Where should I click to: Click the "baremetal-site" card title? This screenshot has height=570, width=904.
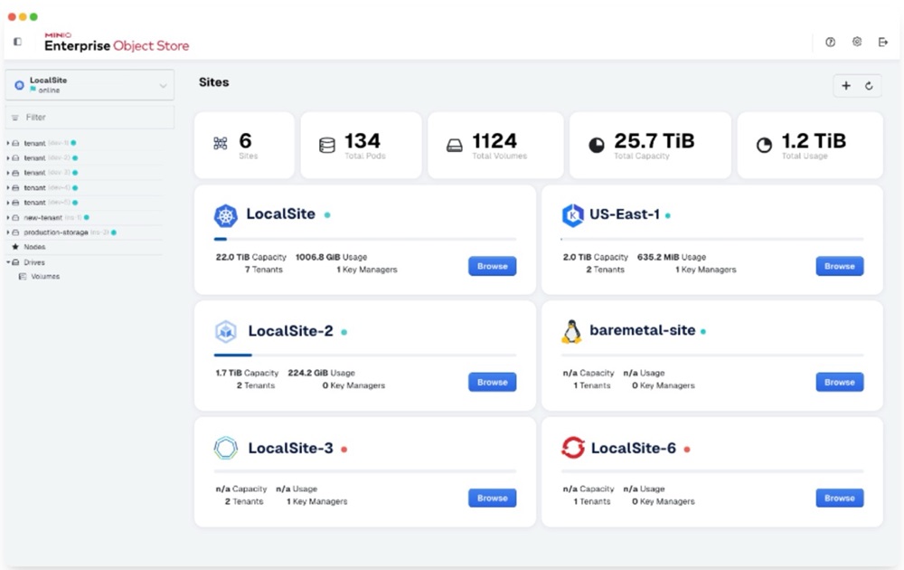click(x=642, y=330)
